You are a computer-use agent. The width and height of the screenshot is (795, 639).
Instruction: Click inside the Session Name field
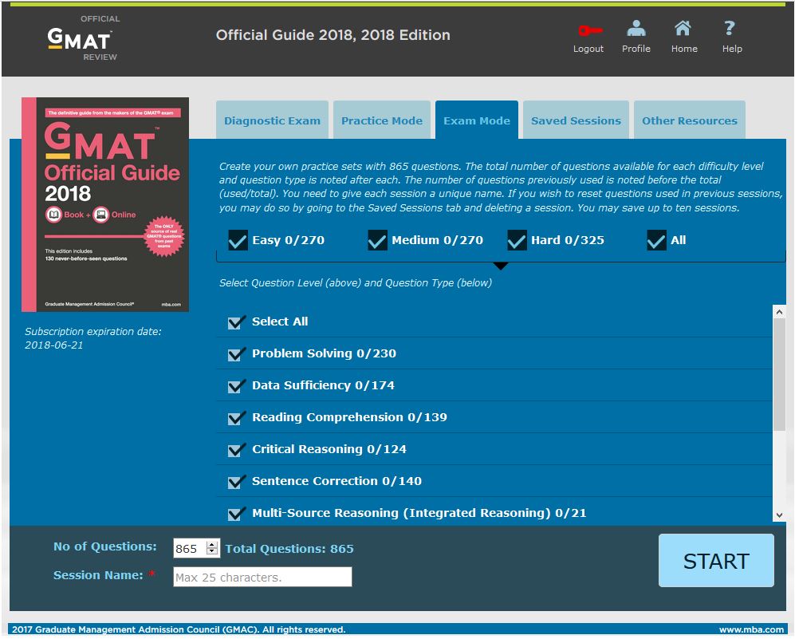click(x=262, y=576)
